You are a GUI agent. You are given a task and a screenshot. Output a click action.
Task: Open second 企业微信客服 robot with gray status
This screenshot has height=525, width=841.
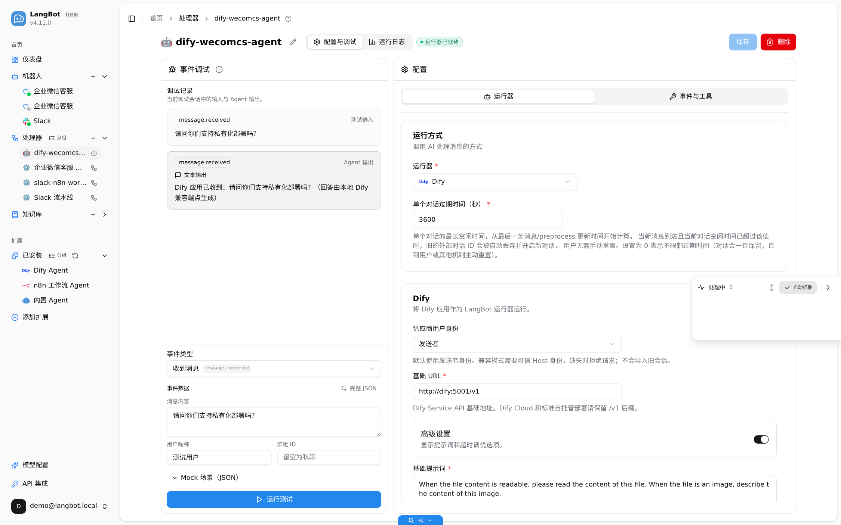60,106
